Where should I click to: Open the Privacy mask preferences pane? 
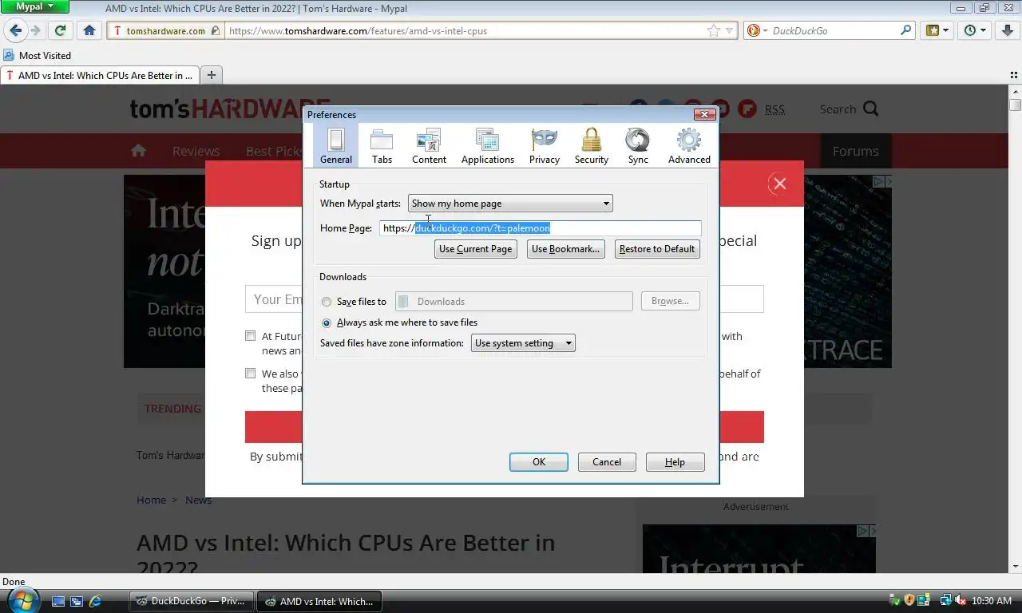pyautogui.click(x=544, y=146)
